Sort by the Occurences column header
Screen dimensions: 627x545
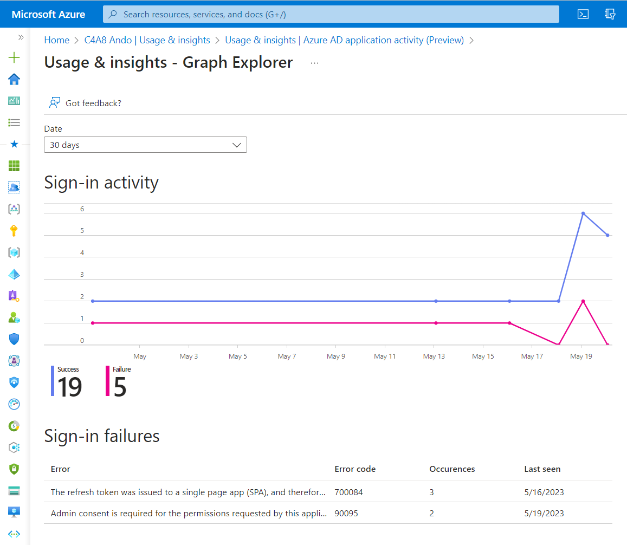[453, 469]
